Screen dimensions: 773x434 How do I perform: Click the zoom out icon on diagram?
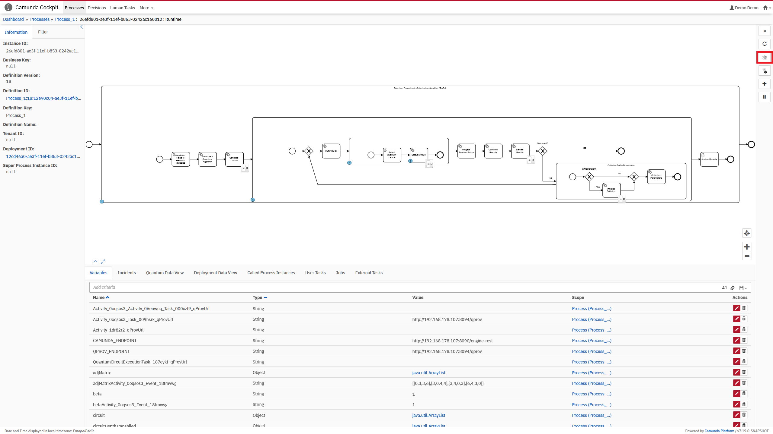[747, 256]
